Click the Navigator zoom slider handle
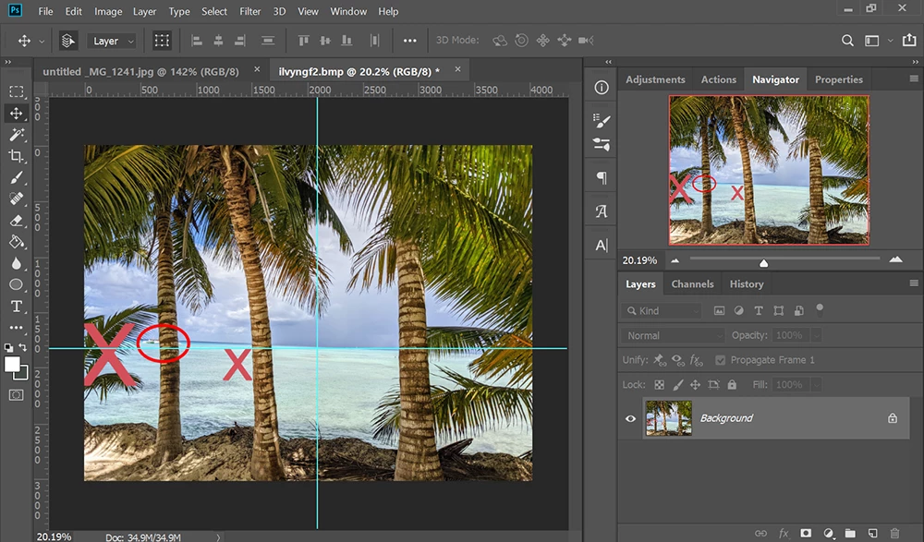 click(764, 263)
